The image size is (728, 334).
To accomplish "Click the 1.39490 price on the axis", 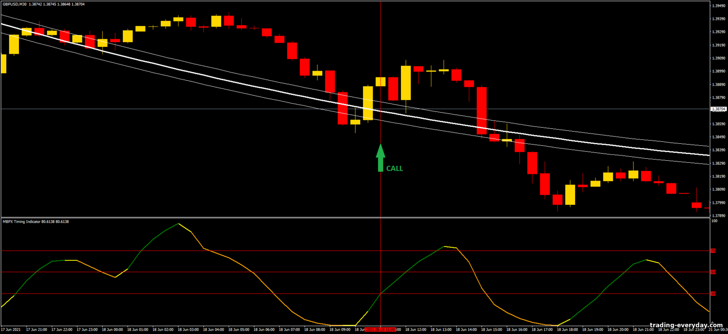I will 718,6.
